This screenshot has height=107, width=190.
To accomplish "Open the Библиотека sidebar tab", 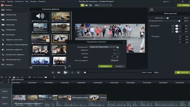I will [x=14, y=15].
